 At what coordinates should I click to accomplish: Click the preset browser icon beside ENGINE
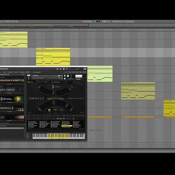(x=46, y=82)
